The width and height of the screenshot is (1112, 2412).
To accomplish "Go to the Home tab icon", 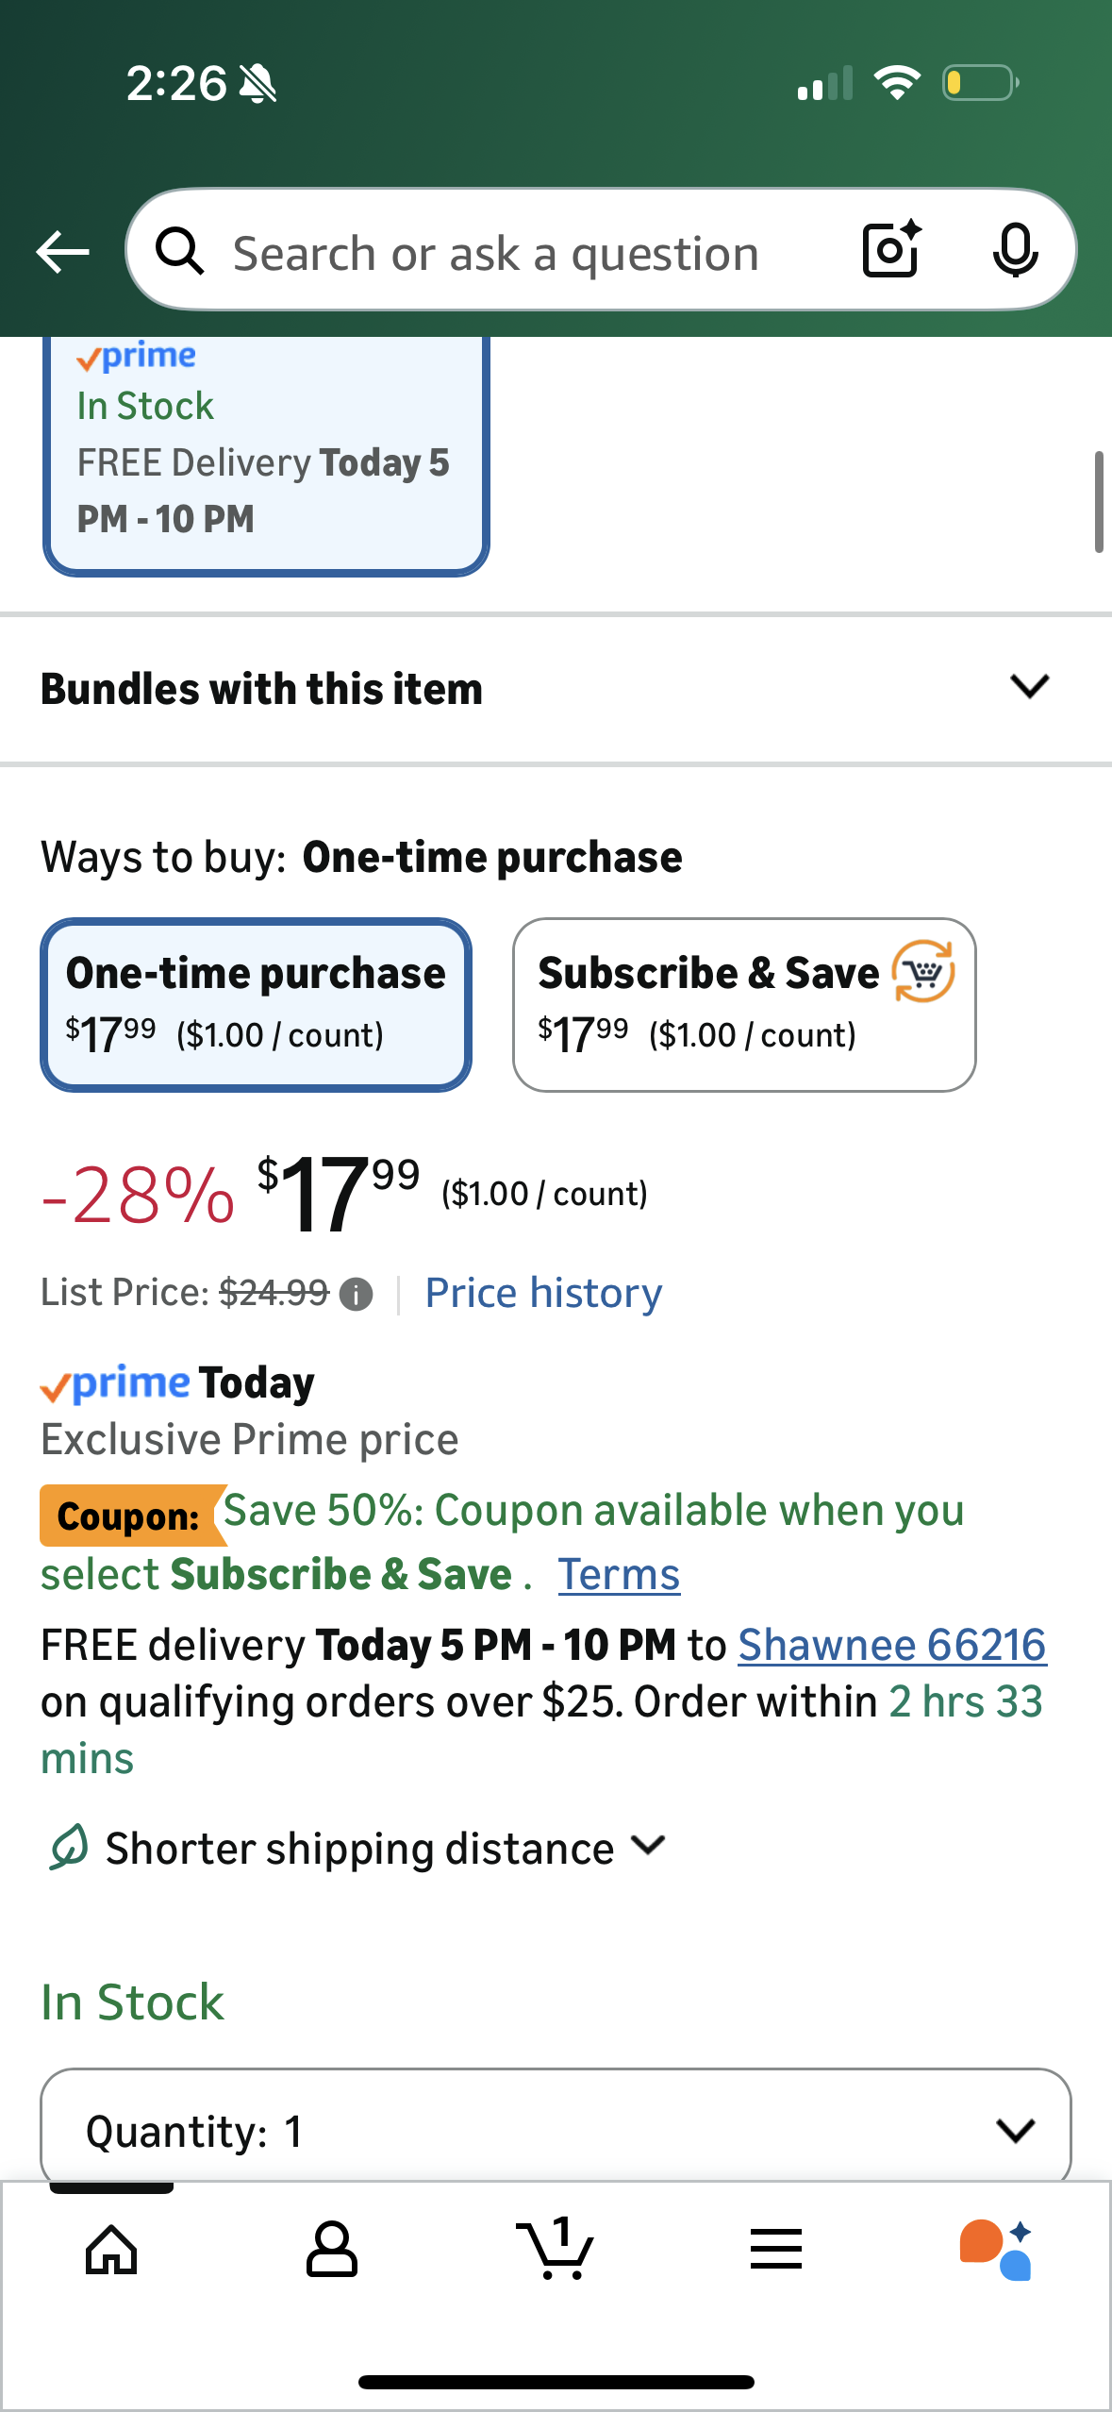I will click(x=110, y=2249).
